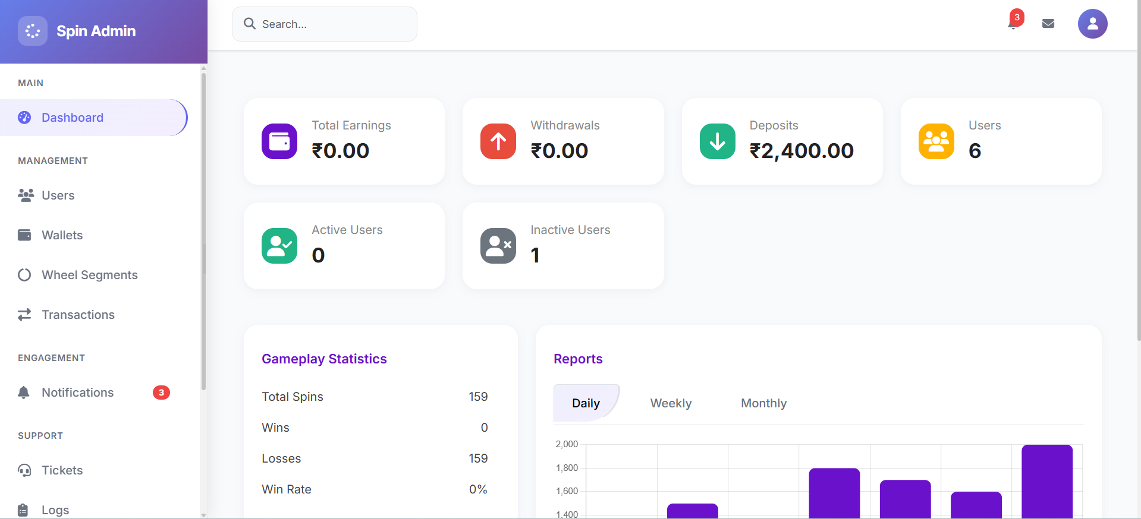Screen dimensions: 1141x519
Task: Open Dashboard in the sidebar
Action: pyautogui.click(x=73, y=118)
